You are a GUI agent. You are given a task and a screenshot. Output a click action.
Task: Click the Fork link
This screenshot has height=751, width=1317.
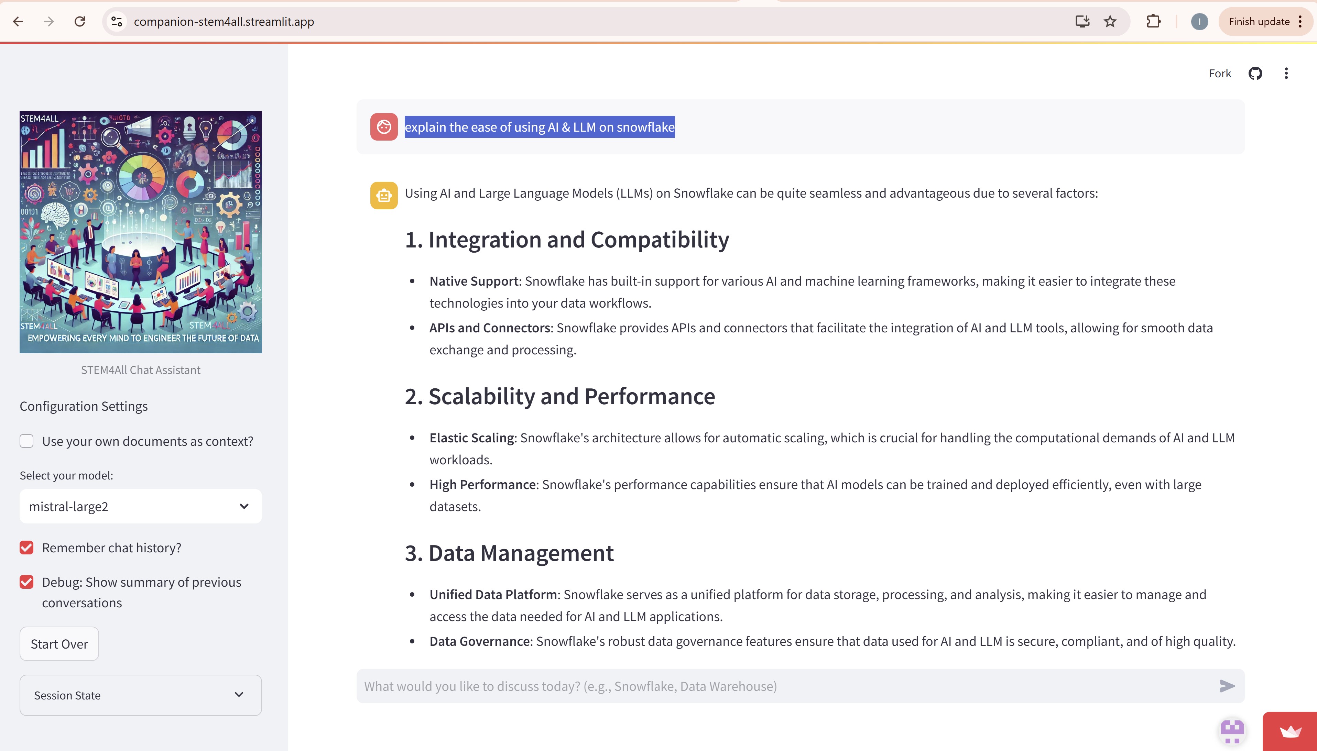(1219, 73)
